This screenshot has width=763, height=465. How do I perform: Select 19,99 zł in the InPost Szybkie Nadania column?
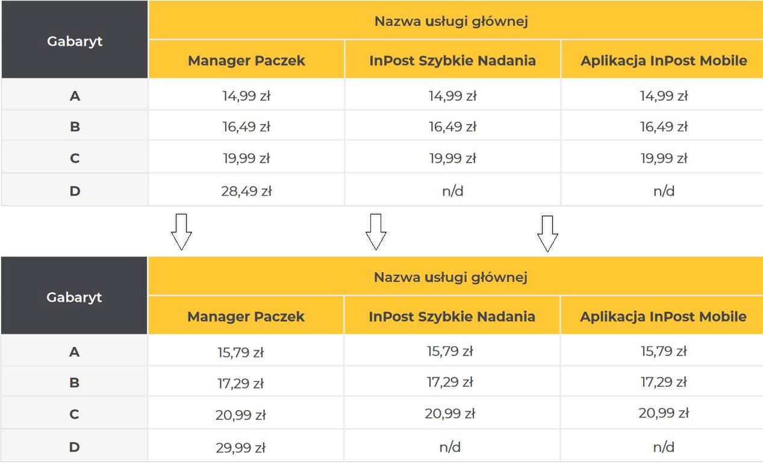pos(452,158)
